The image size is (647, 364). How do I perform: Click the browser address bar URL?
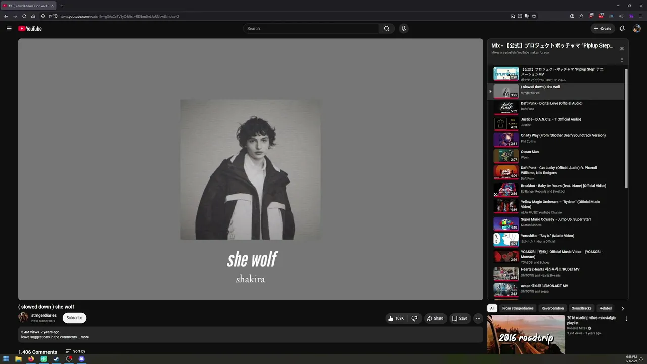click(120, 16)
